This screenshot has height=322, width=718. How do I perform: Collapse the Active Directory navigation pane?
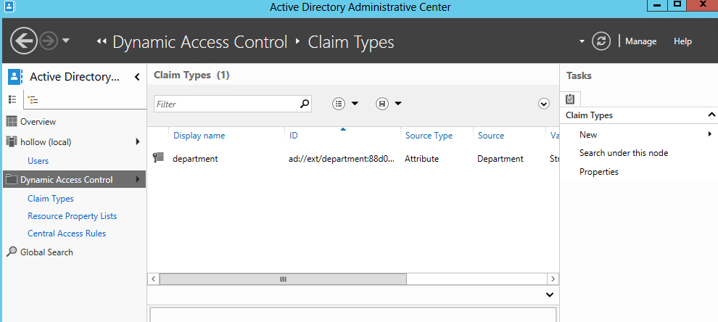(137, 77)
